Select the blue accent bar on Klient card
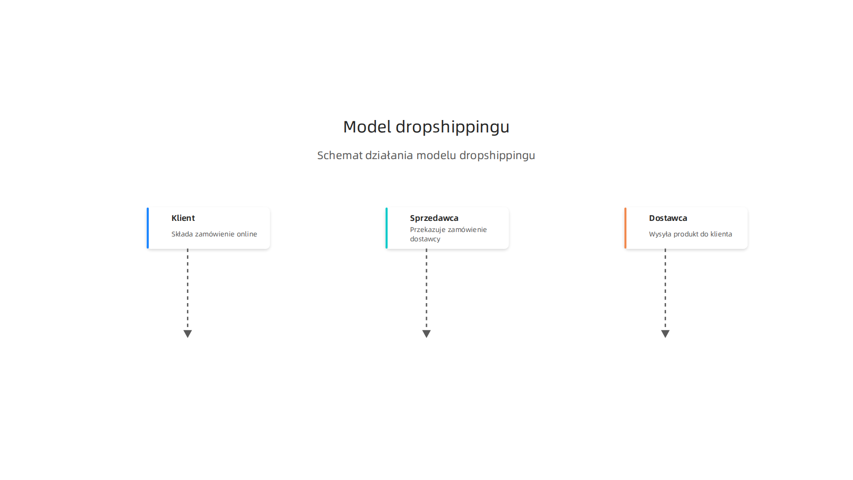853x480 pixels. click(147, 228)
